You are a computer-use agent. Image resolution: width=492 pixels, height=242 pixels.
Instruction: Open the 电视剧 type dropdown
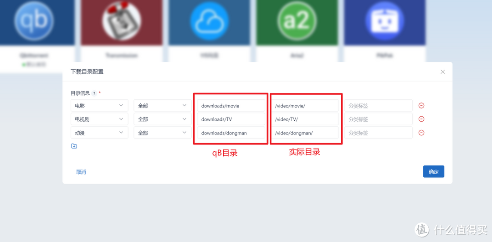tap(99, 119)
